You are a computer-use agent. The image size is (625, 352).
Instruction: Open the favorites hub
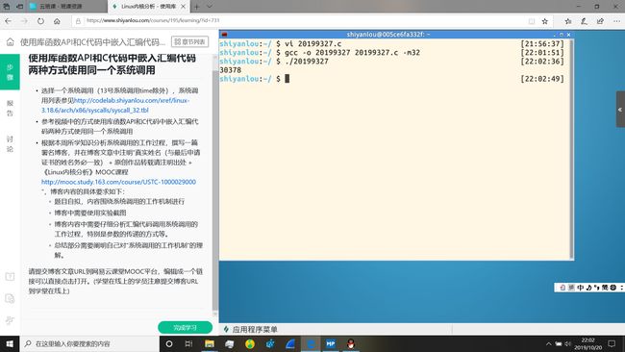point(568,21)
